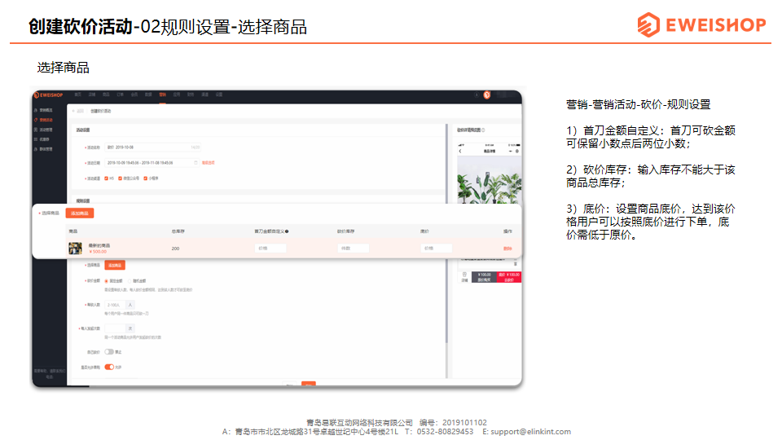The width and height of the screenshot is (782, 440).
Task: Click 添加商品 in the enlarged callout panel
Action: (x=80, y=213)
